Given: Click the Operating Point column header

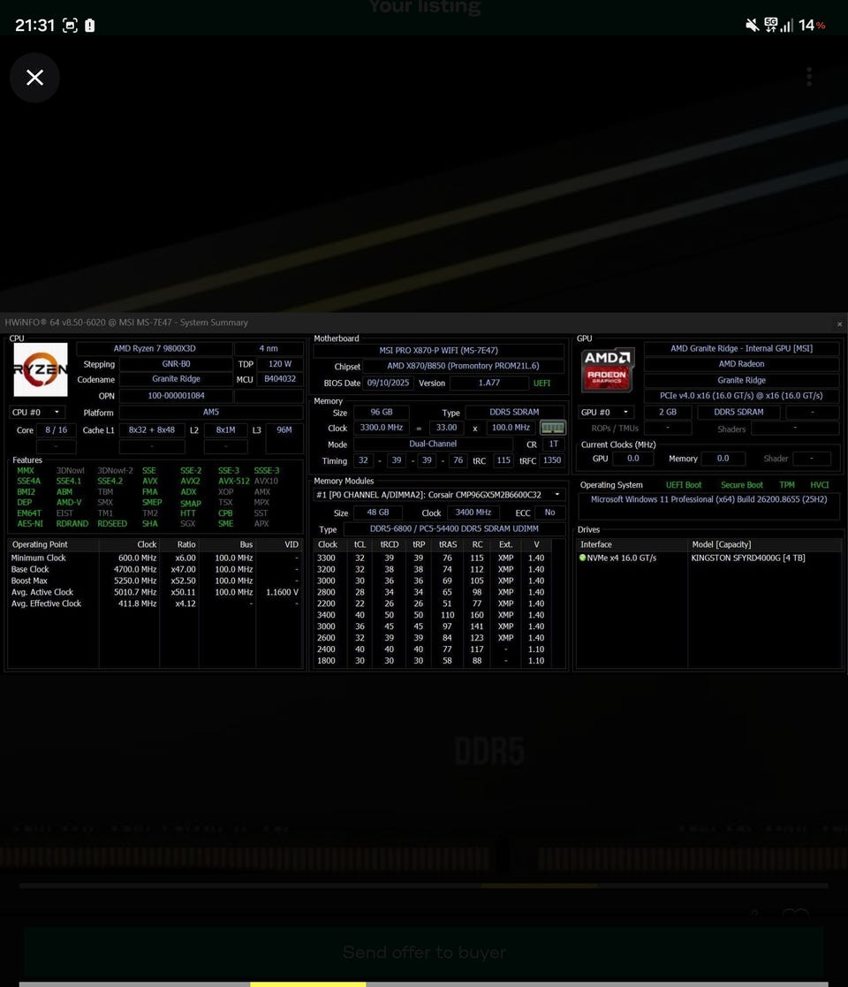Looking at the screenshot, I should pyautogui.click(x=53, y=544).
